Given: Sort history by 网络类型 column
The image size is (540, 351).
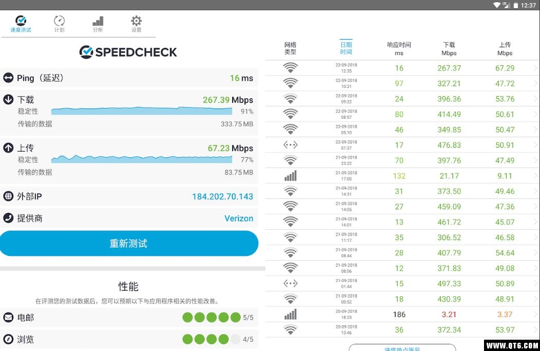Looking at the screenshot, I should 290,48.
